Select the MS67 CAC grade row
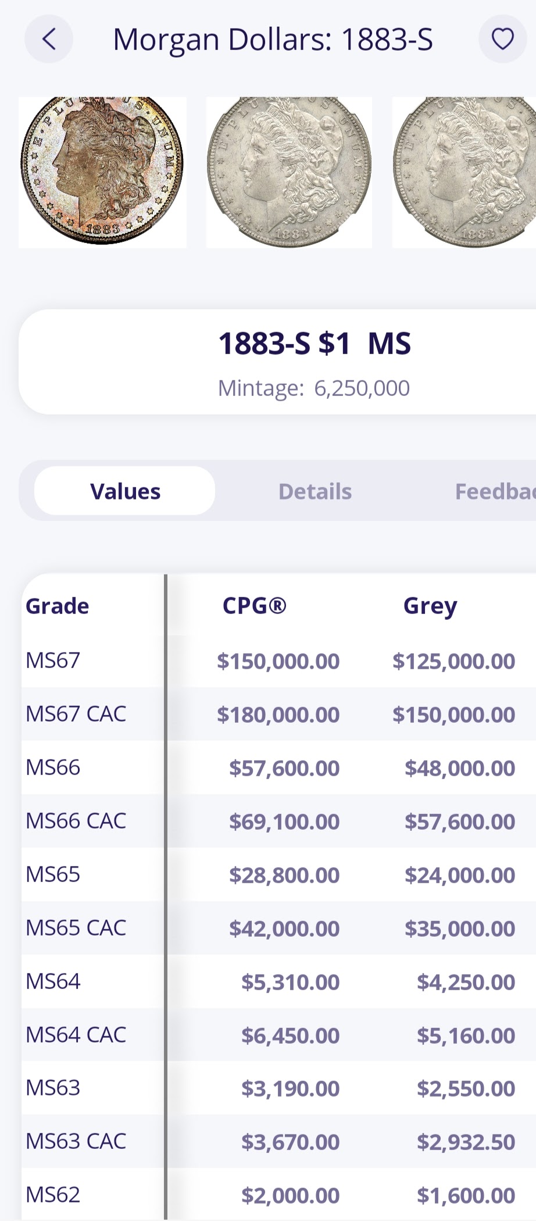Image resolution: width=536 pixels, height=1221 pixels. coord(76,714)
